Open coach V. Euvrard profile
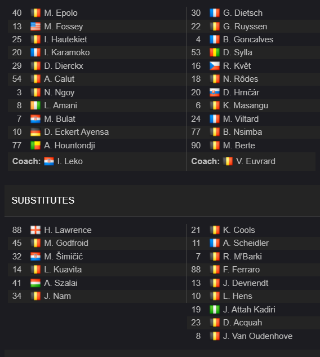Image resolution: width=320 pixels, height=357 pixels. pyautogui.click(x=255, y=161)
